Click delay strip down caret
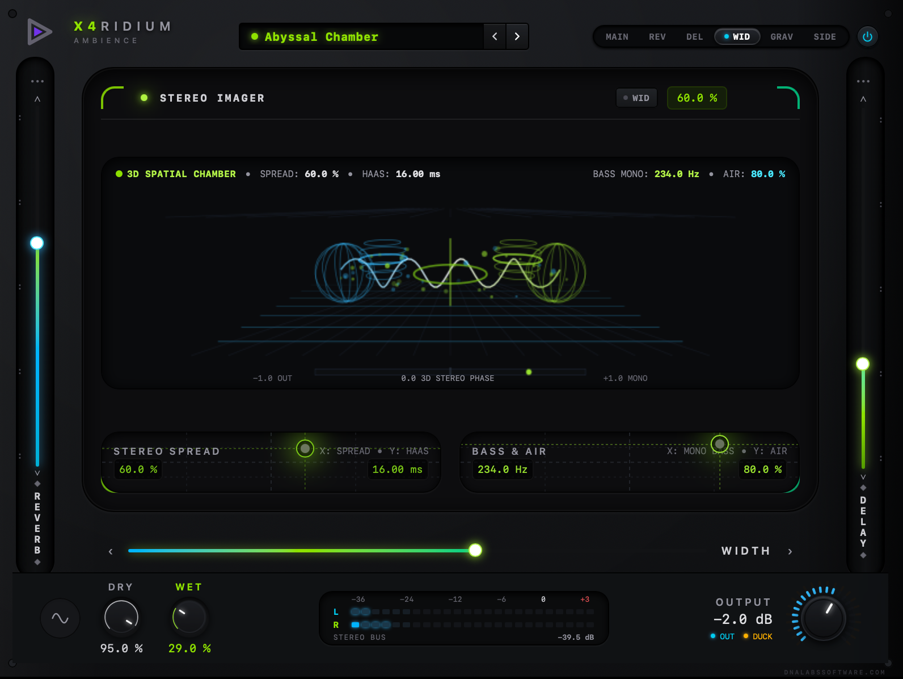The image size is (903, 679). pos(863,477)
